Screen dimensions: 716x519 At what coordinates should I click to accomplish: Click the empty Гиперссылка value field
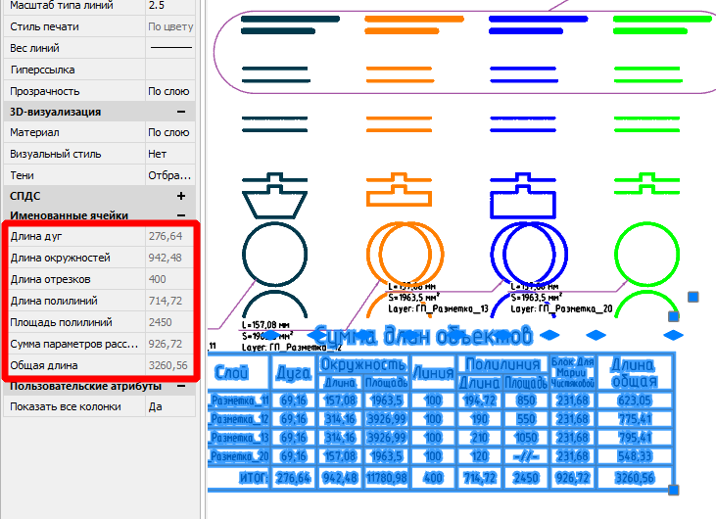169,70
